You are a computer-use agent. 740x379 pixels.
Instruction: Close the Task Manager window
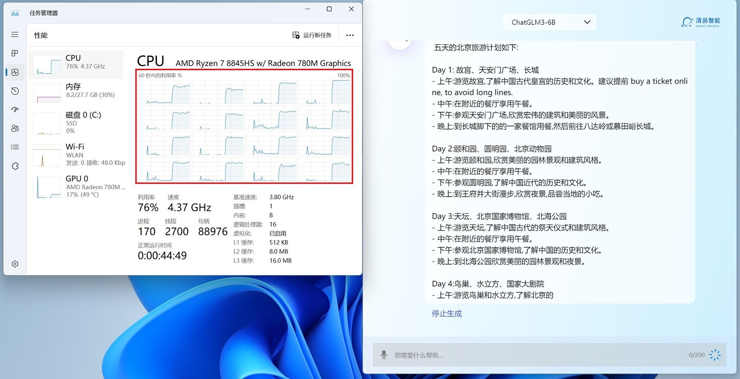tap(351, 9)
